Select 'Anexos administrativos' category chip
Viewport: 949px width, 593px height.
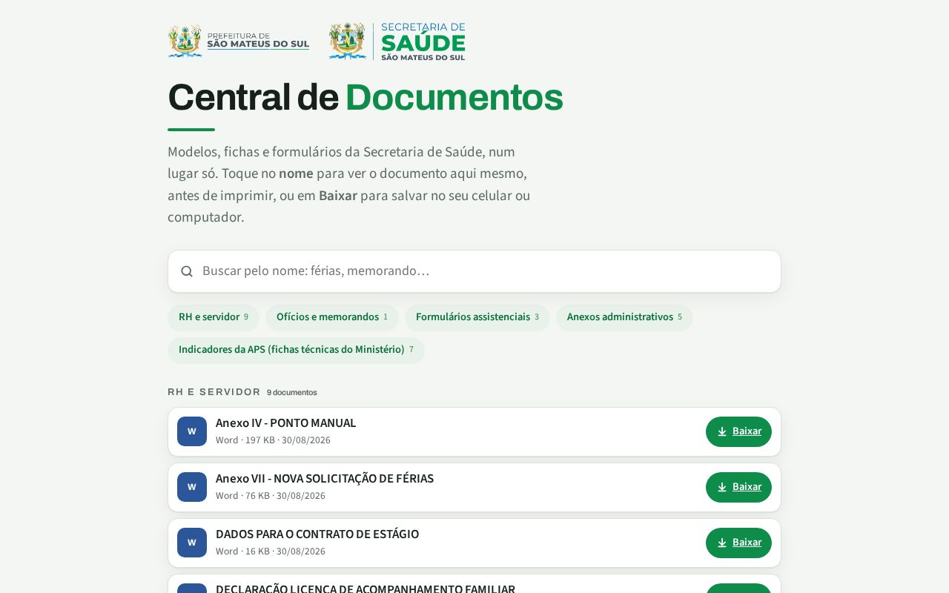pyautogui.click(x=624, y=317)
